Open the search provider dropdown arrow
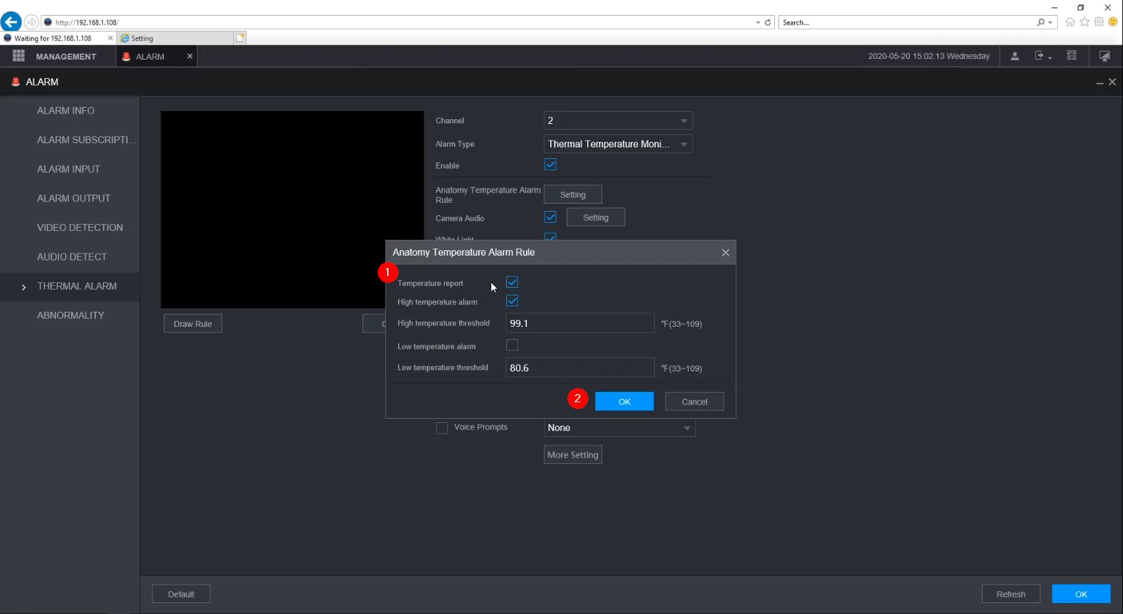The width and height of the screenshot is (1123, 614). pyautogui.click(x=1050, y=23)
